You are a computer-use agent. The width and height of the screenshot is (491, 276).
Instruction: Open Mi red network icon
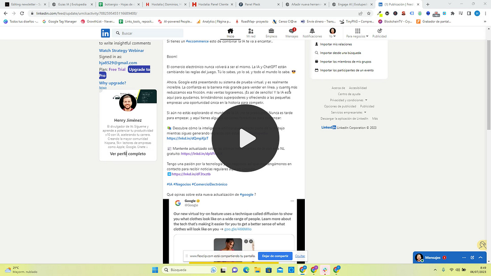251,31
